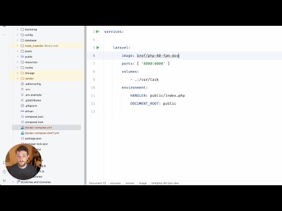
Task: Click the storage folder icon
Action: coord(22,73)
